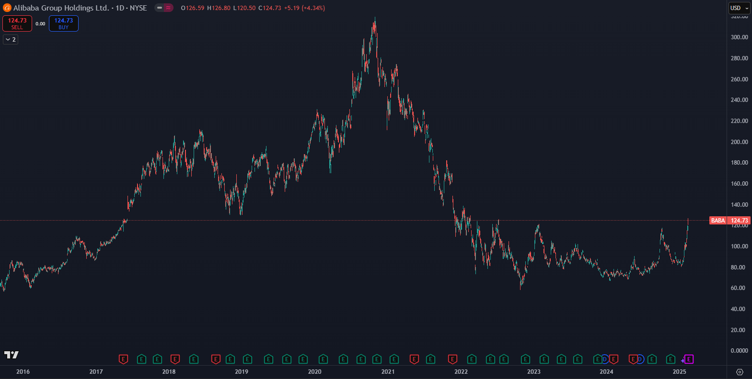Click the blue dividend marker near 2024
This screenshot has height=379, width=752.
(x=605, y=359)
